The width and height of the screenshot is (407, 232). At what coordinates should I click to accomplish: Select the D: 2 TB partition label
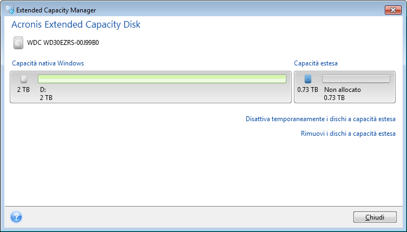(46, 94)
